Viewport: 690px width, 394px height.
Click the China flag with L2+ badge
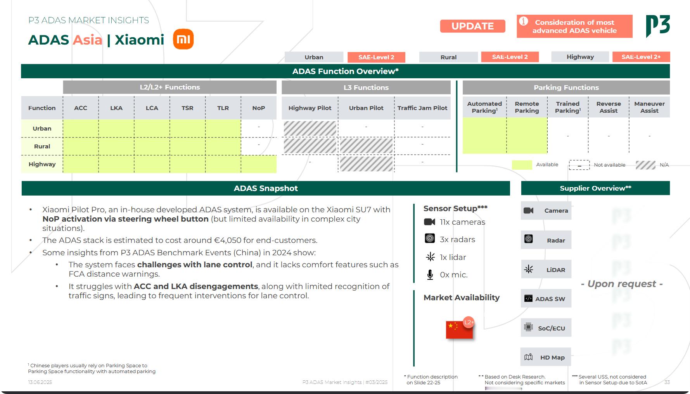[x=459, y=330]
